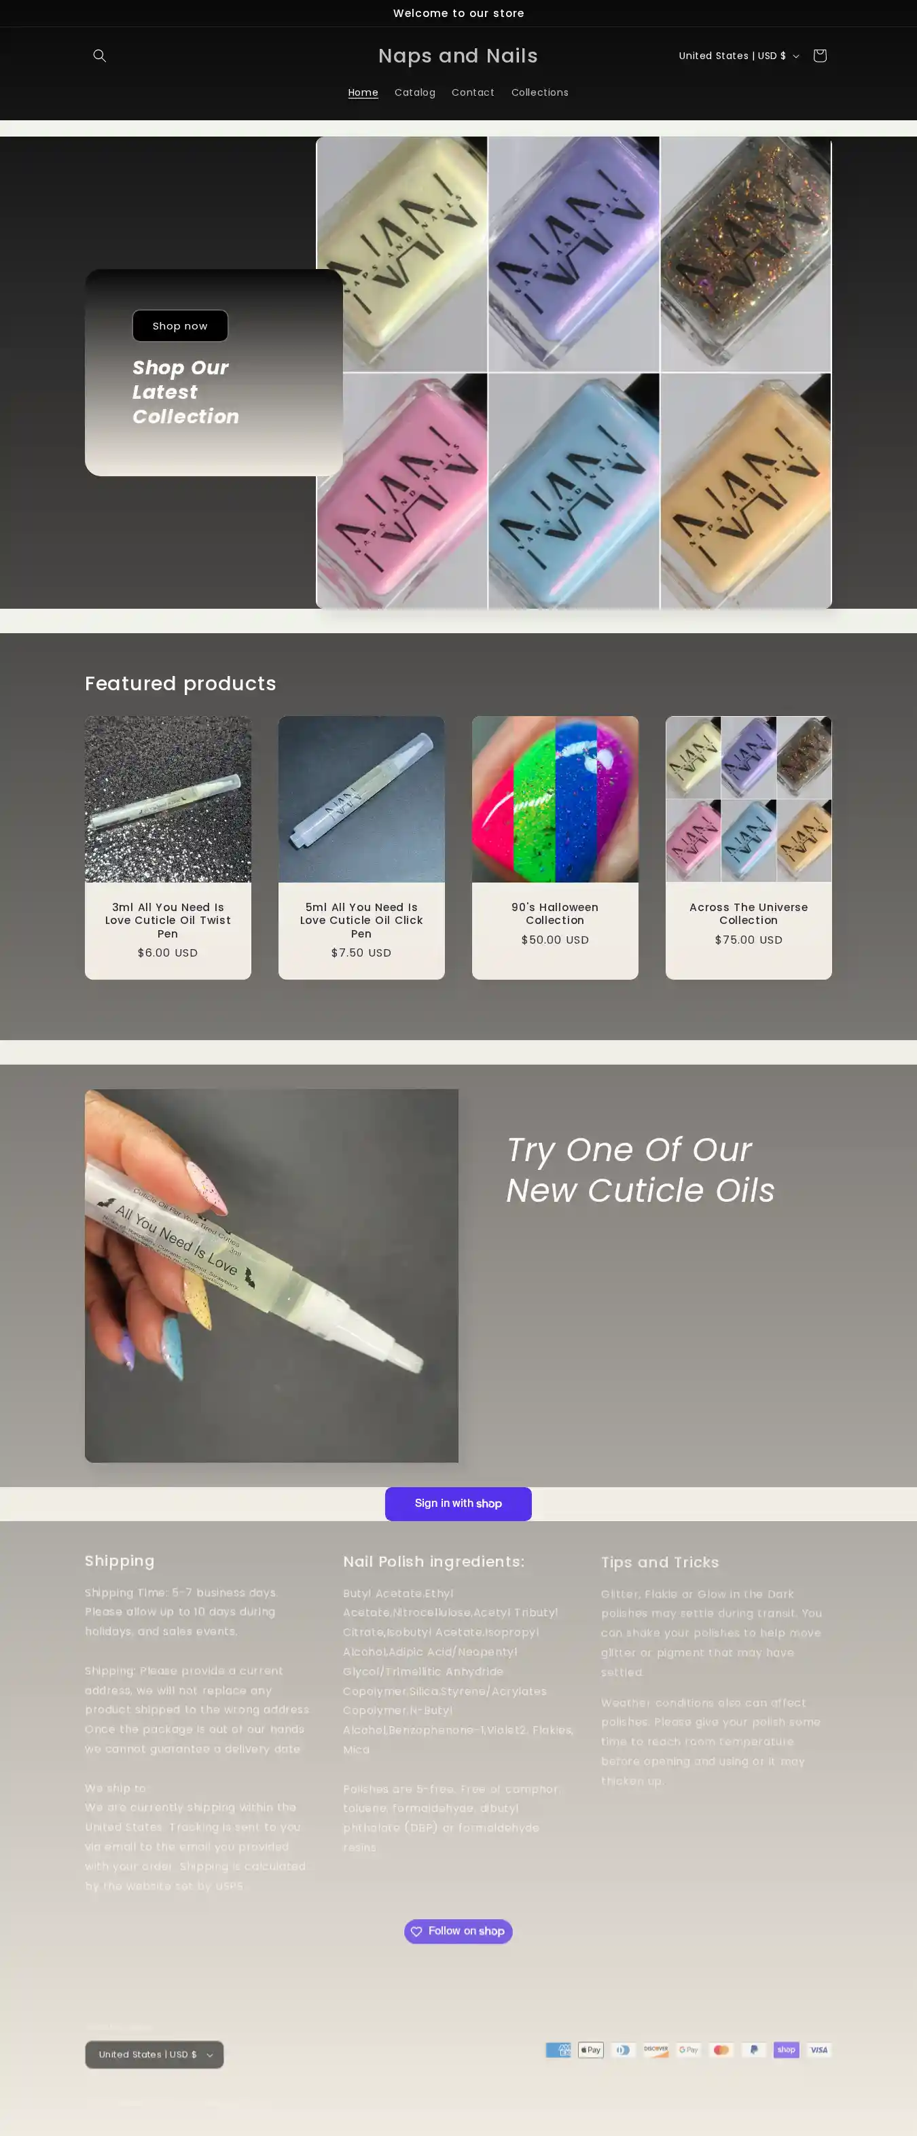
Task: Open Across The Universe Collection link
Action: click(749, 913)
